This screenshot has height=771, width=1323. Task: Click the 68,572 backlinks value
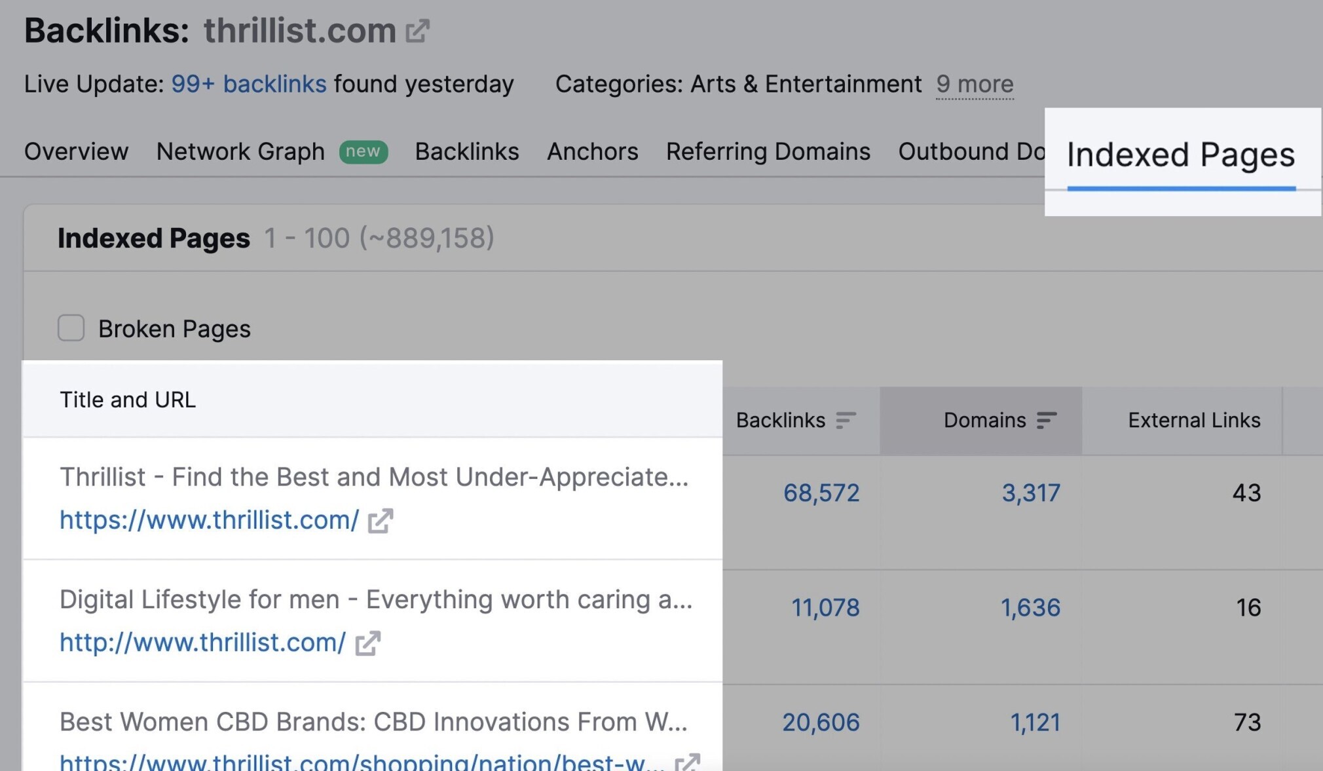point(821,493)
